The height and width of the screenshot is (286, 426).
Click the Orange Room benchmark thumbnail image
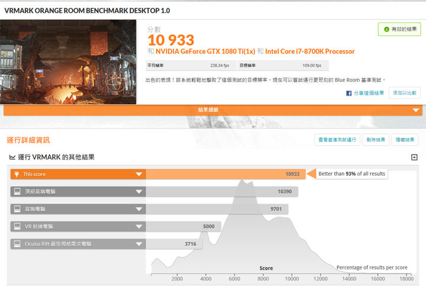(x=68, y=62)
